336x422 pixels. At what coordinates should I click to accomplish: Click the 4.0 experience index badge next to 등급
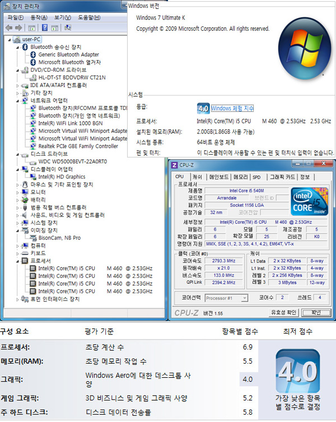203,109
